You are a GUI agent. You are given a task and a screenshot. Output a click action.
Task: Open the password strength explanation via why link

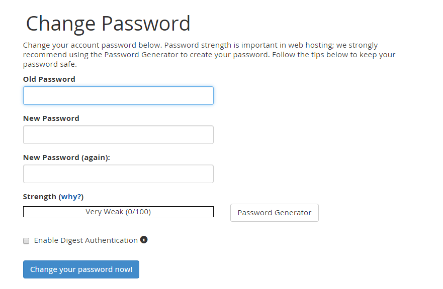coord(71,196)
